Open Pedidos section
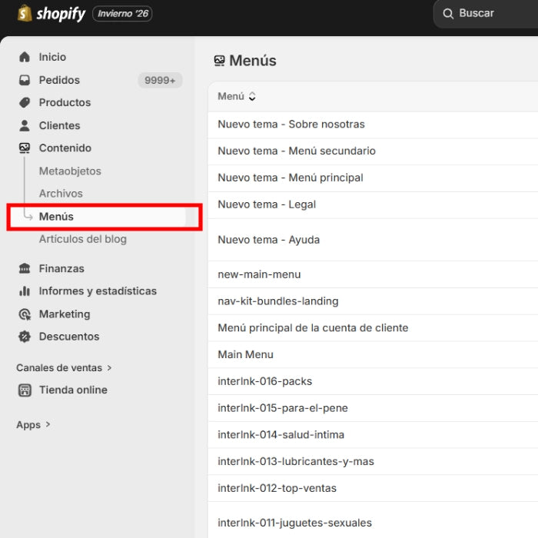Image resolution: width=538 pixels, height=538 pixels. pyautogui.click(x=59, y=80)
